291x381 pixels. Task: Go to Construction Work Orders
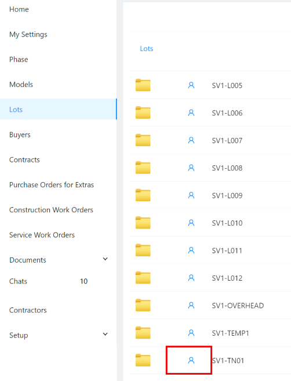tap(51, 210)
